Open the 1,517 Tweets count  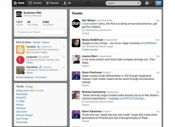point(20,23)
